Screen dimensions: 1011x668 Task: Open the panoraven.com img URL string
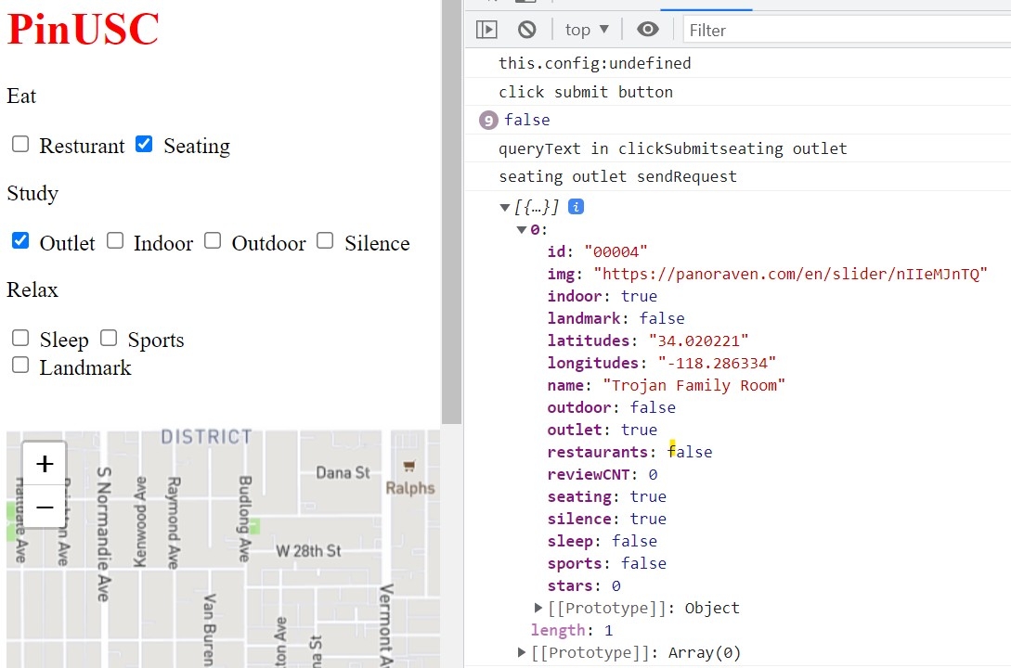click(790, 274)
